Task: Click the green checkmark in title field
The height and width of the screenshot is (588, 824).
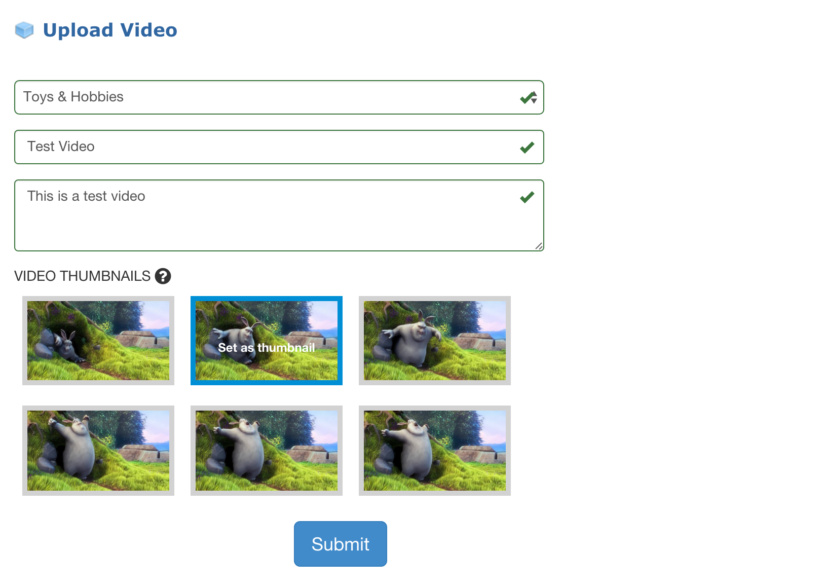Action: pos(527,148)
